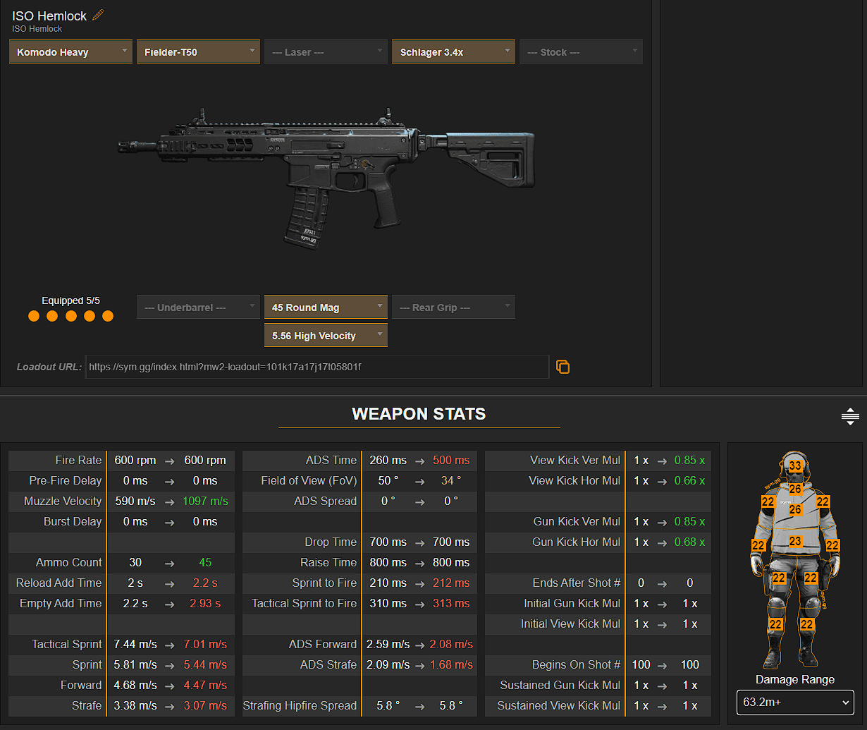This screenshot has width=867, height=730.
Task: Open the 5.56 High Velocity ammunition dropdown
Action: (x=326, y=336)
